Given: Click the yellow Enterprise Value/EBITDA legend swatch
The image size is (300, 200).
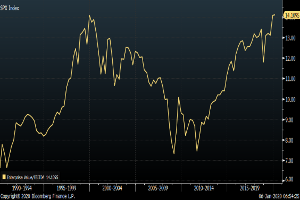Looking at the screenshot, I should tap(4, 177).
